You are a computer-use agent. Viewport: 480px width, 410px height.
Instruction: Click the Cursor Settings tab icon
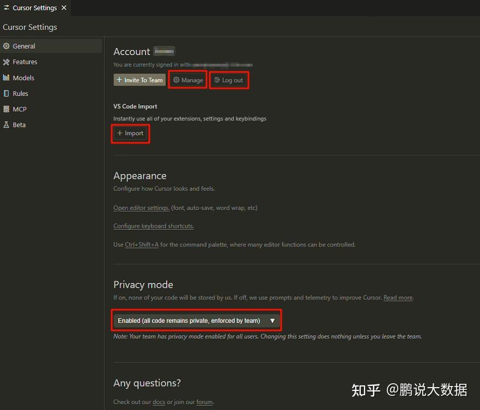click(7, 8)
